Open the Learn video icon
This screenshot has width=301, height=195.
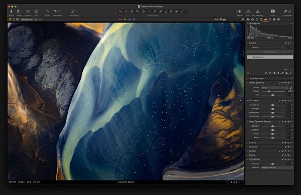(x=272, y=12)
